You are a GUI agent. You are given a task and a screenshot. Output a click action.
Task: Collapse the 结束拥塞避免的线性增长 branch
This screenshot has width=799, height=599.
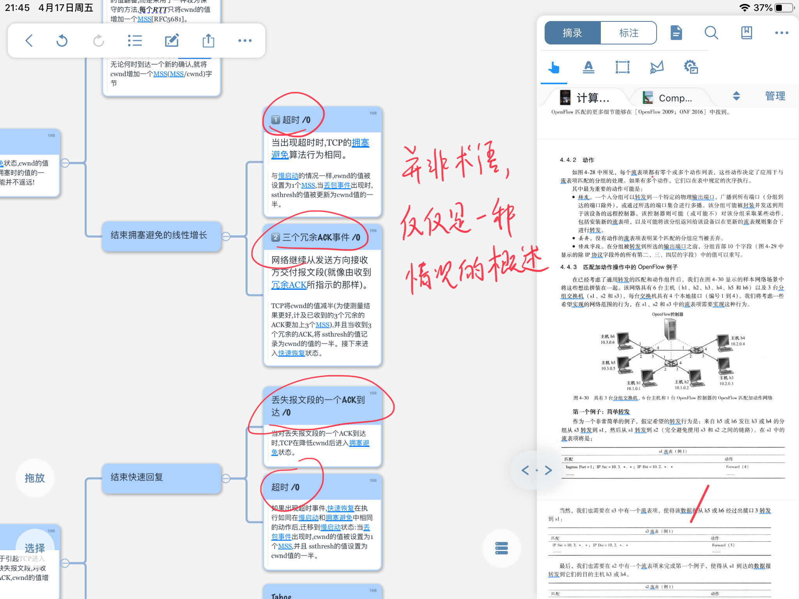(226, 236)
